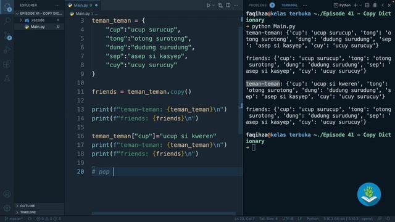Open the Extensions view icon
This screenshot has height=222, width=395.
(x=7, y=64)
